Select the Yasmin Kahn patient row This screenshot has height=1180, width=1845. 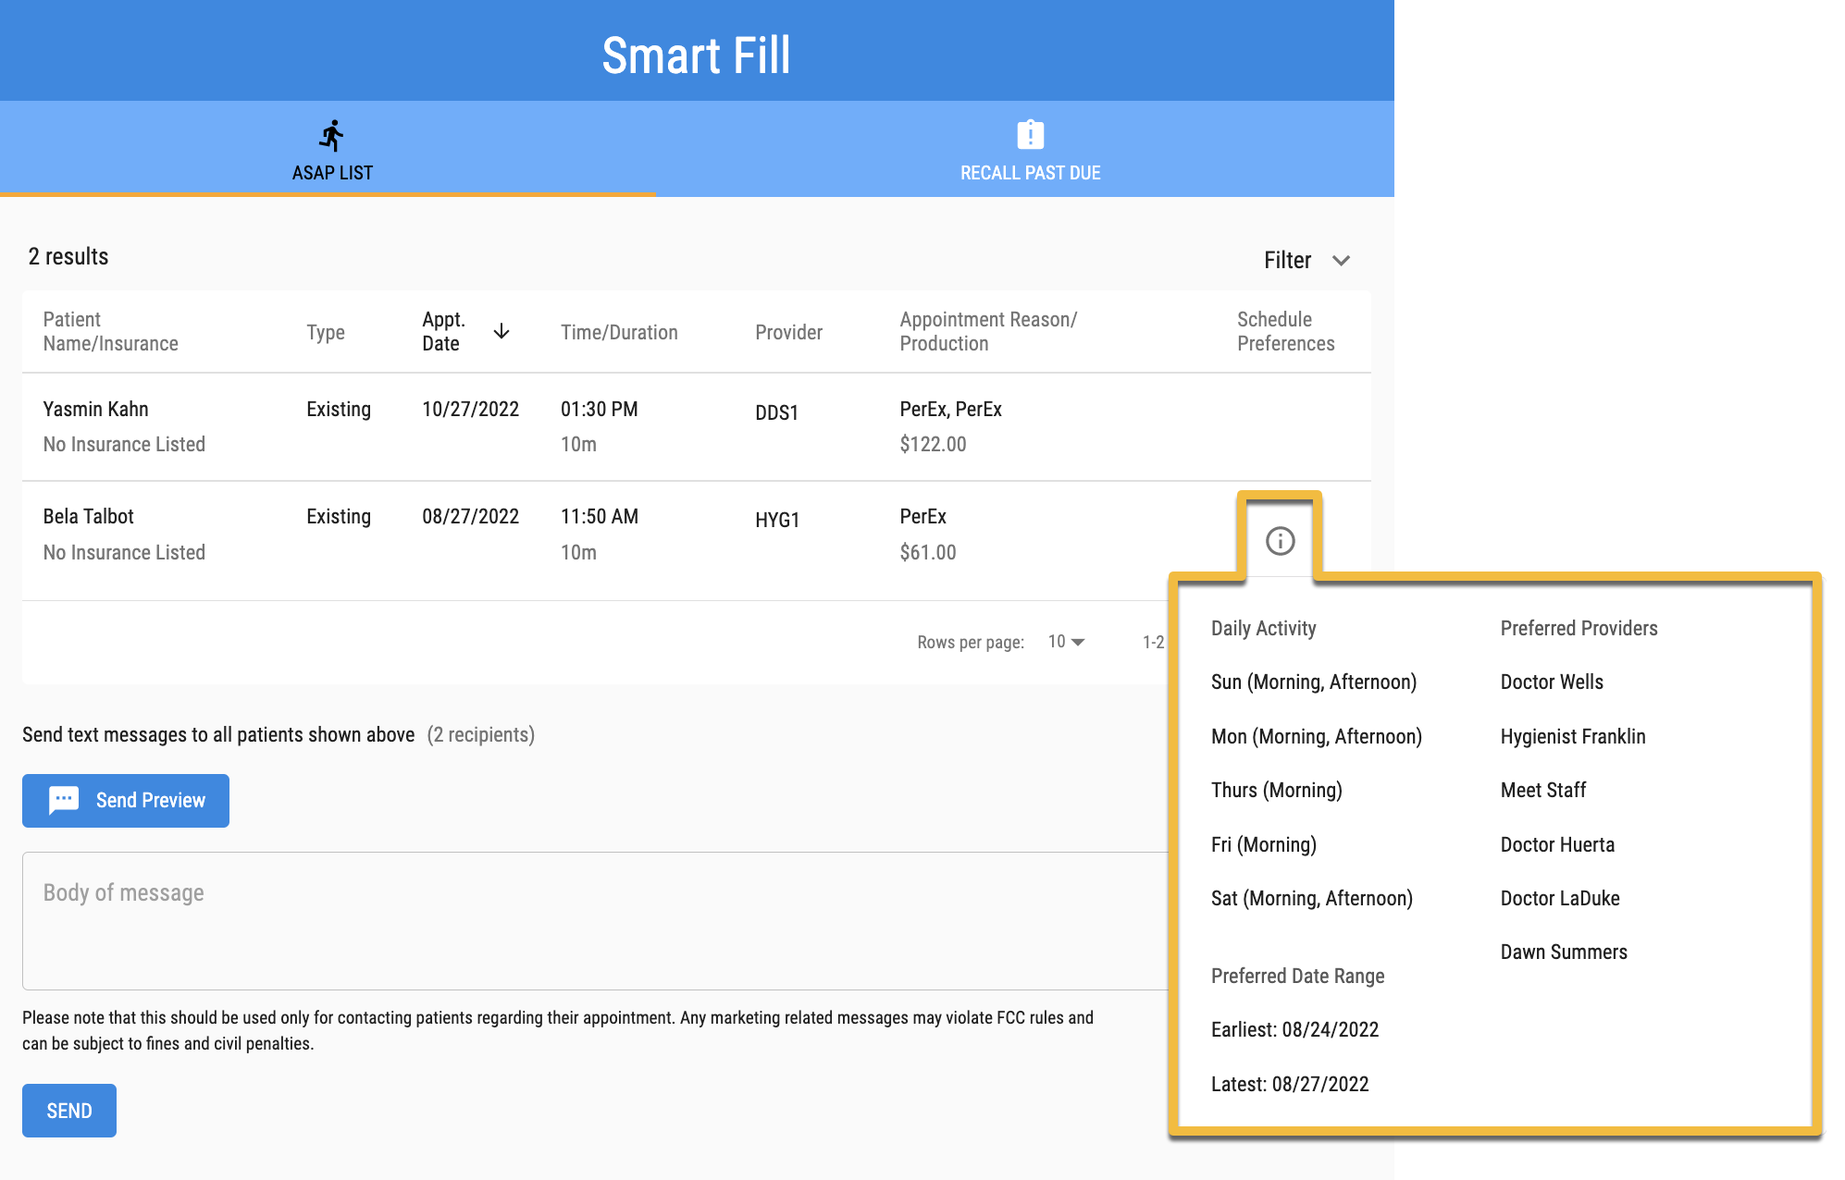point(95,409)
